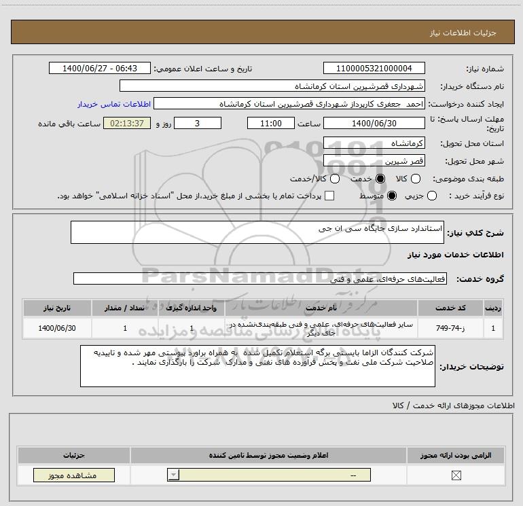Click the واحد اندازه گیری column header
The image size is (523, 506).
[191, 308]
